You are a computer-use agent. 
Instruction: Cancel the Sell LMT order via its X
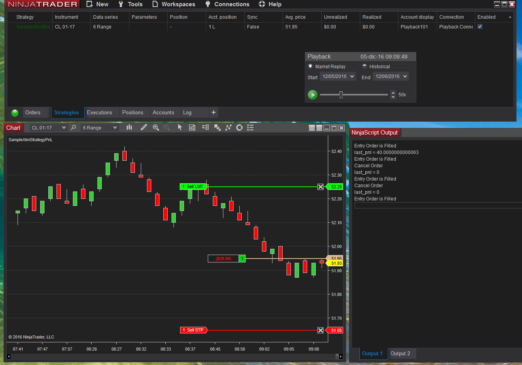(320, 187)
